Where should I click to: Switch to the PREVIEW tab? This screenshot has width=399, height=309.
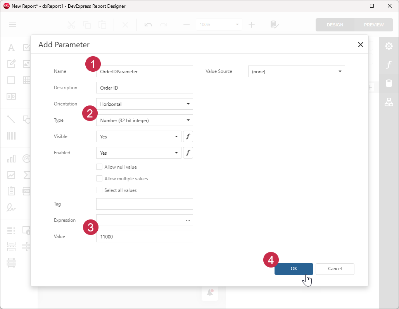pos(373,24)
